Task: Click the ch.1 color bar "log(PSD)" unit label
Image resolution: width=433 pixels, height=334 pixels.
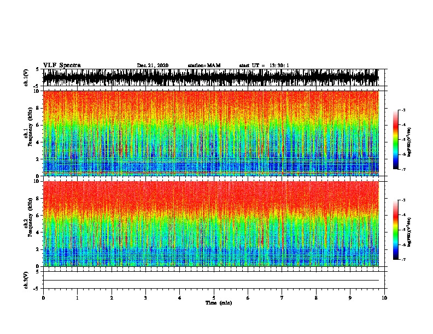Action: pyautogui.click(x=409, y=142)
